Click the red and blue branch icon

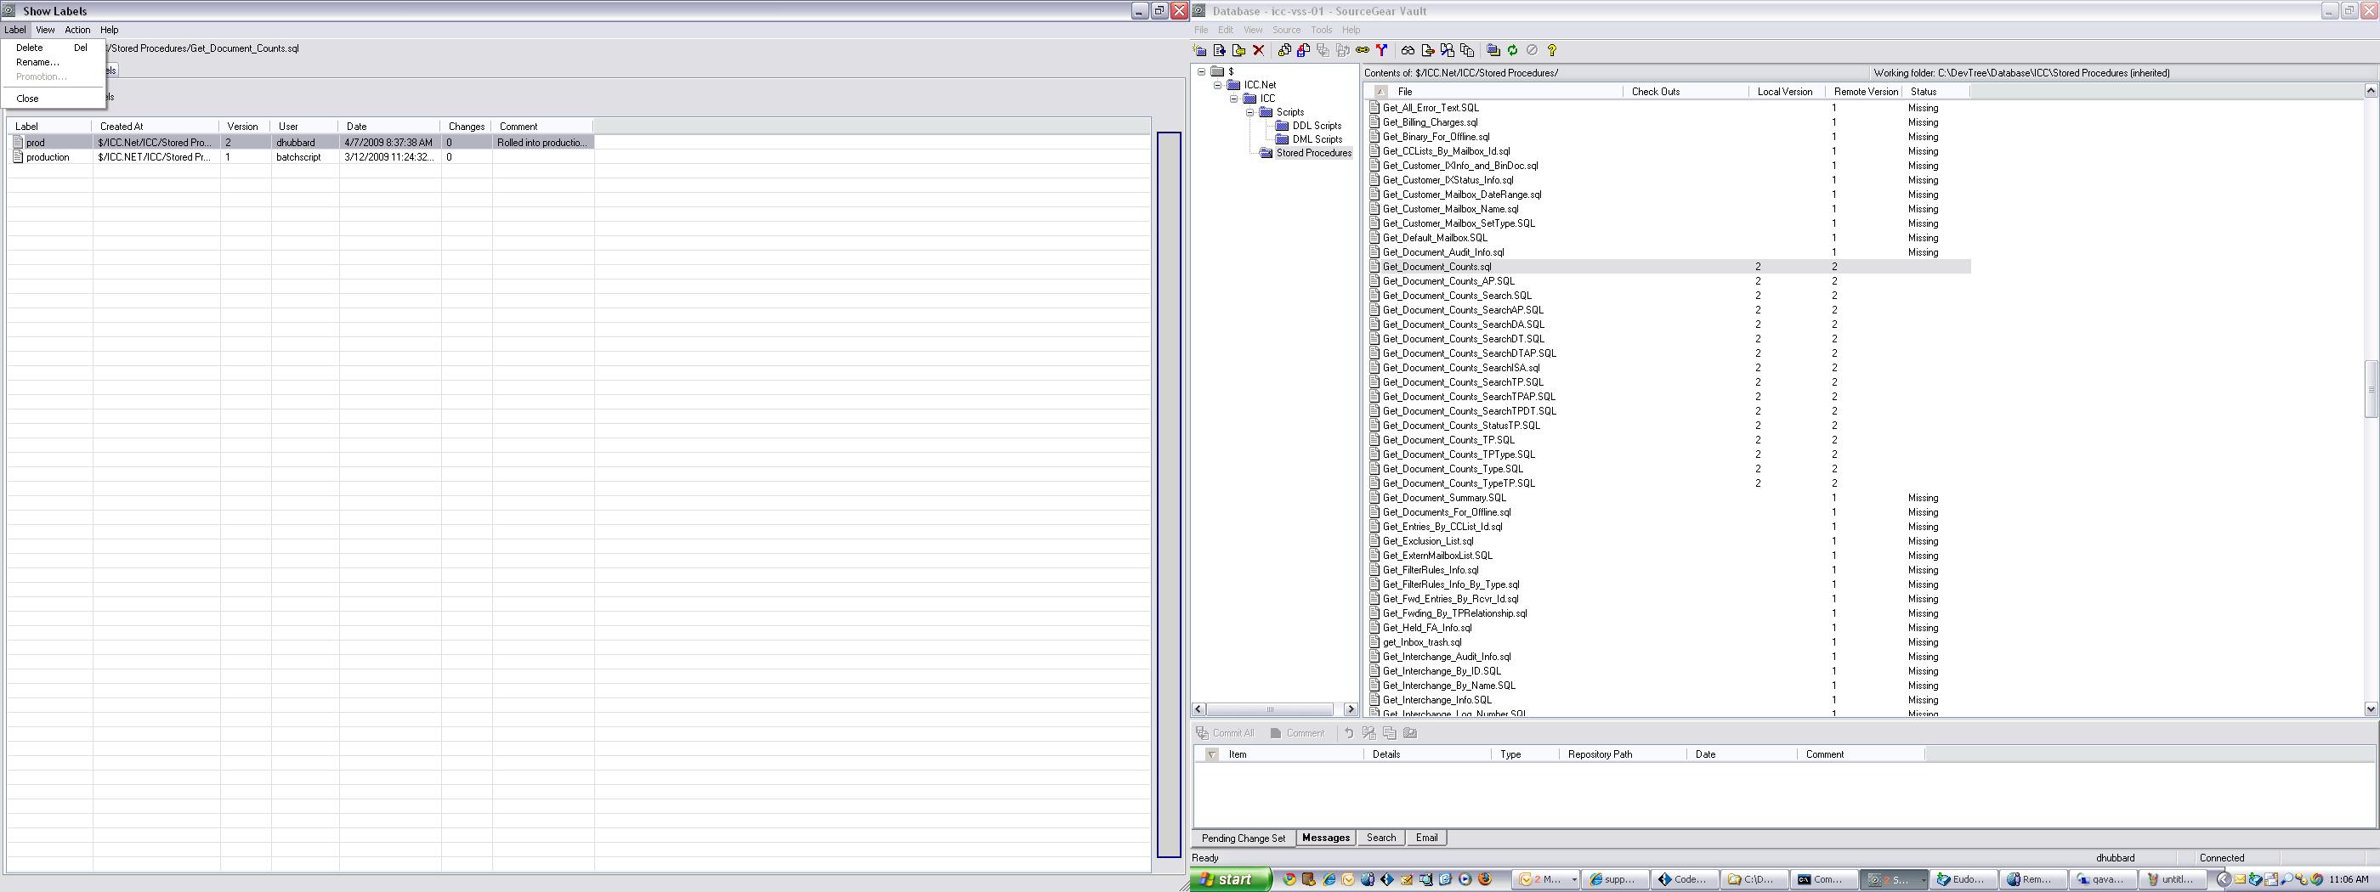[x=1382, y=51]
